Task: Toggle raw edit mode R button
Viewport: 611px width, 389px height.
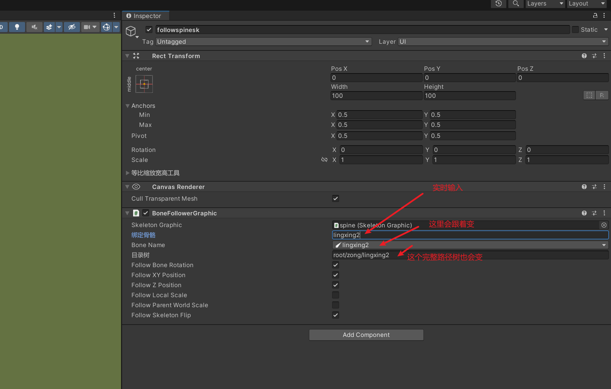Action: pos(602,95)
